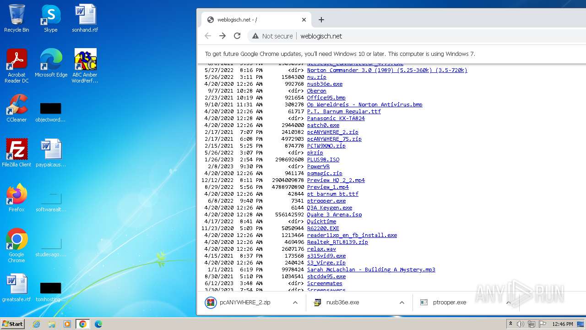Click Preview HQ 2_2.mp4 link
Image resolution: width=586 pixels, height=330 pixels.
(x=336, y=180)
